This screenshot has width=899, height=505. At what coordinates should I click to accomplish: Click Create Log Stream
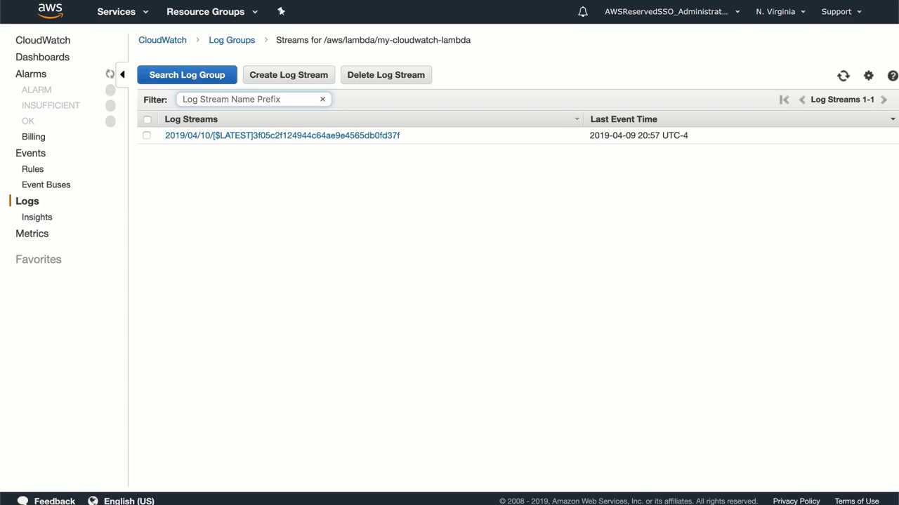(289, 75)
